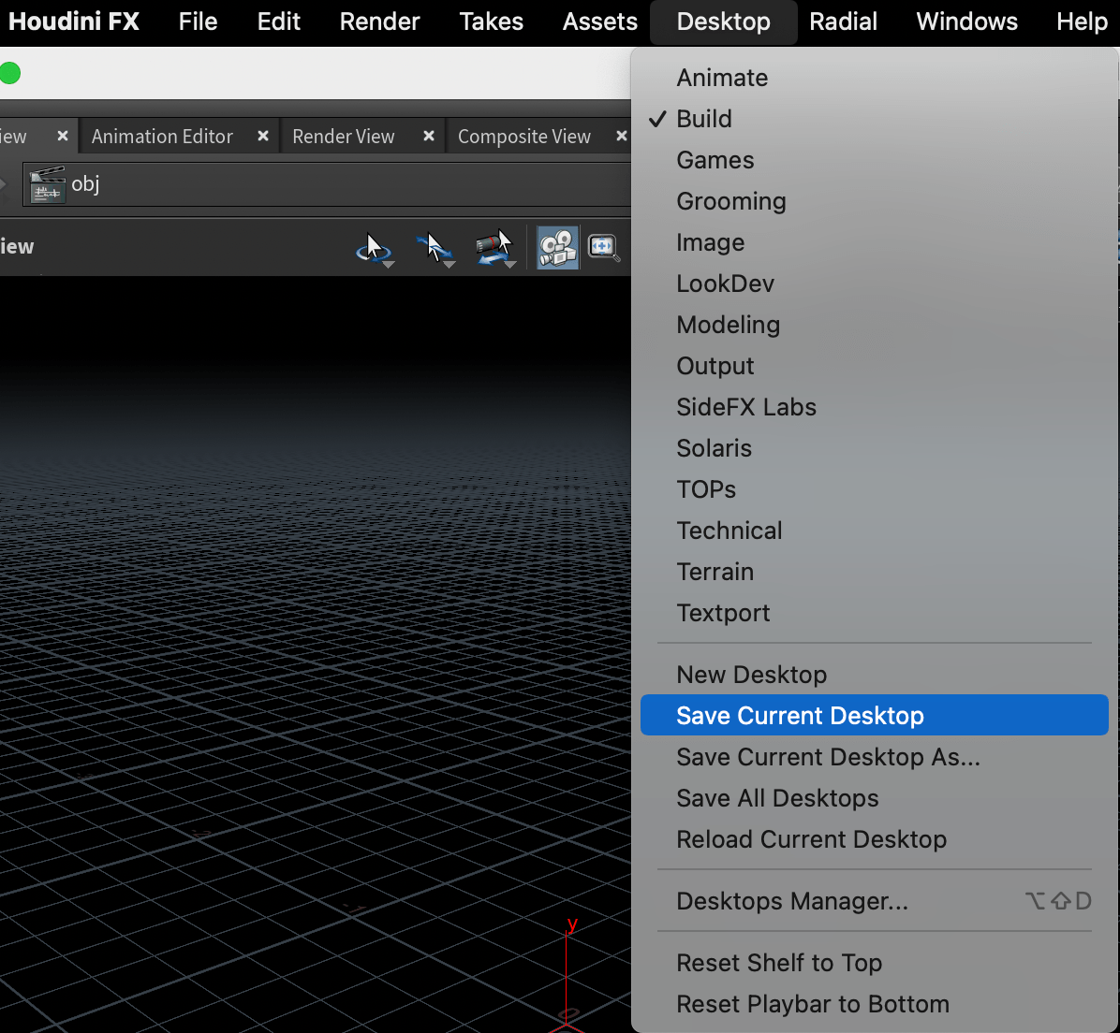Viewport: 1120px width, 1033px height.
Task: Switch to the Composite View tab
Action: click(x=524, y=137)
